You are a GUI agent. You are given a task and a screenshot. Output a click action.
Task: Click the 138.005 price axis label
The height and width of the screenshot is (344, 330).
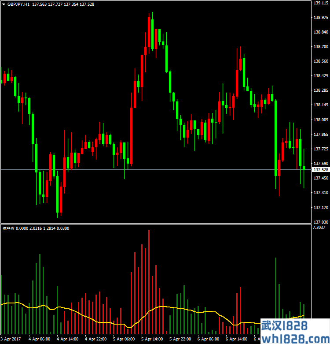tap(321, 120)
